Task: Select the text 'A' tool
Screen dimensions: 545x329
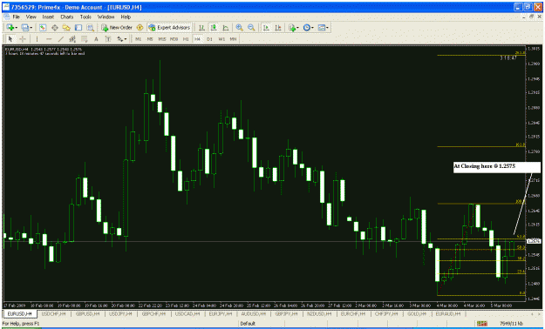Action: click(96, 39)
